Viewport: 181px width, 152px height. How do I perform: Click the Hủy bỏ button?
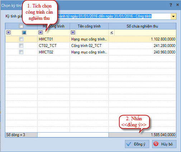[x=164, y=144]
